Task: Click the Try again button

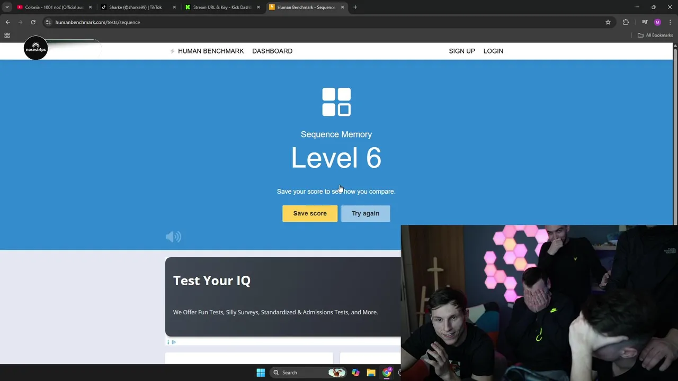Action: (x=365, y=213)
